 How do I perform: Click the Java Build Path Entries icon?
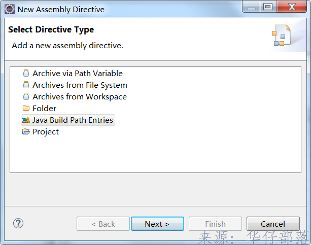click(x=26, y=120)
